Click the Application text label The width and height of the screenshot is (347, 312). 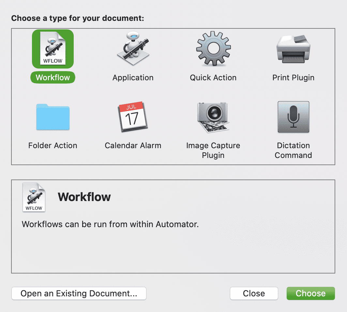coord(133,78)
